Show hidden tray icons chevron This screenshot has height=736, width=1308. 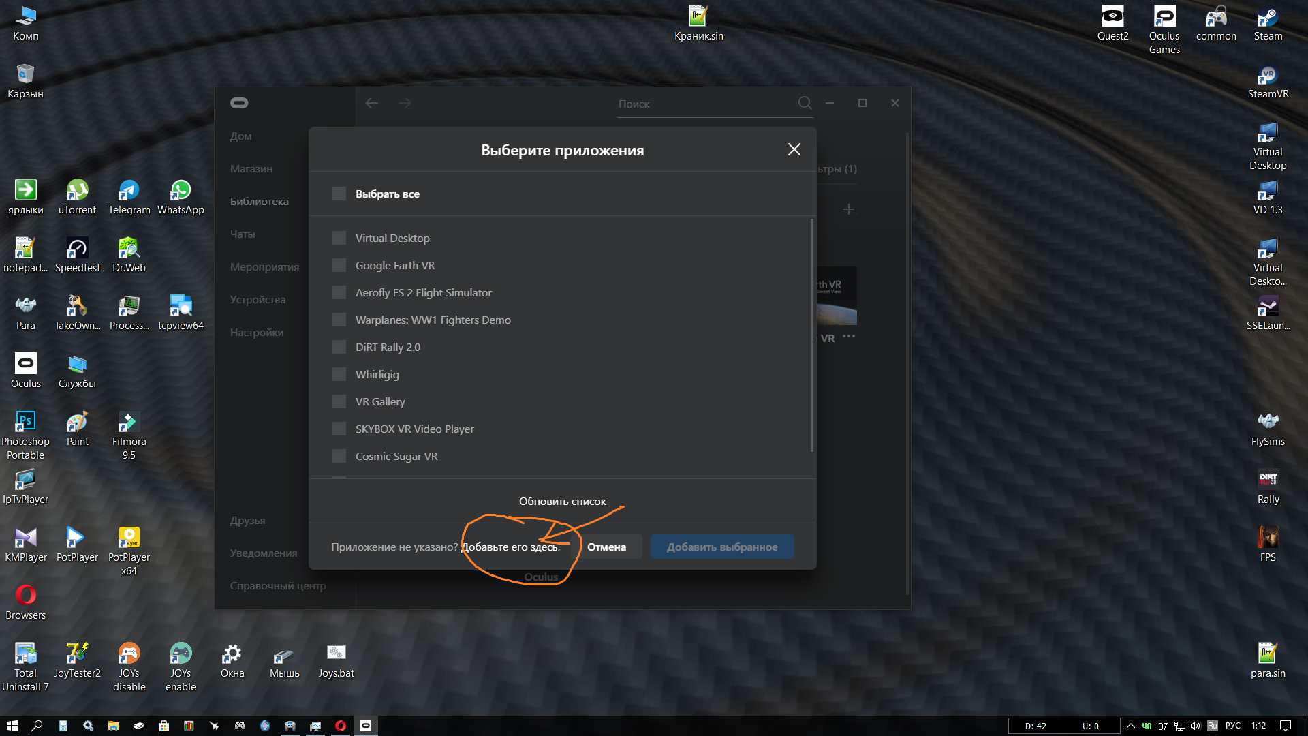pyautogui.click(x=1131, y=726)
